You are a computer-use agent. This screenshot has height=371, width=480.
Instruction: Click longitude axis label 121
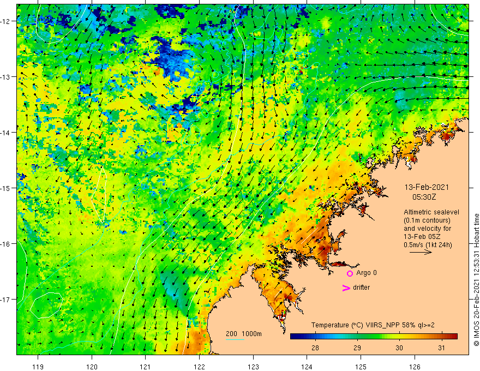point(146,367)
